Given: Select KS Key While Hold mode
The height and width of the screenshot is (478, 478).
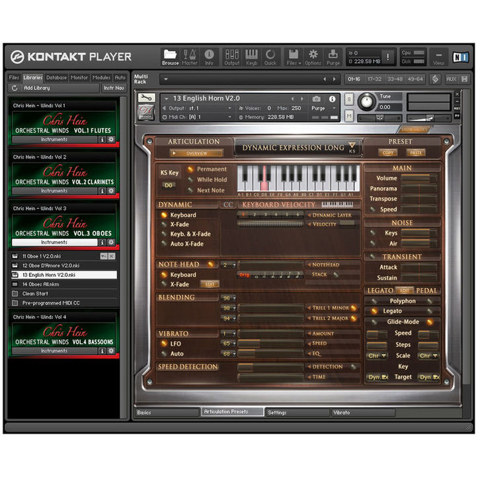Looking at the screenshot, I should pyautogui.click(x=190, y=180).
